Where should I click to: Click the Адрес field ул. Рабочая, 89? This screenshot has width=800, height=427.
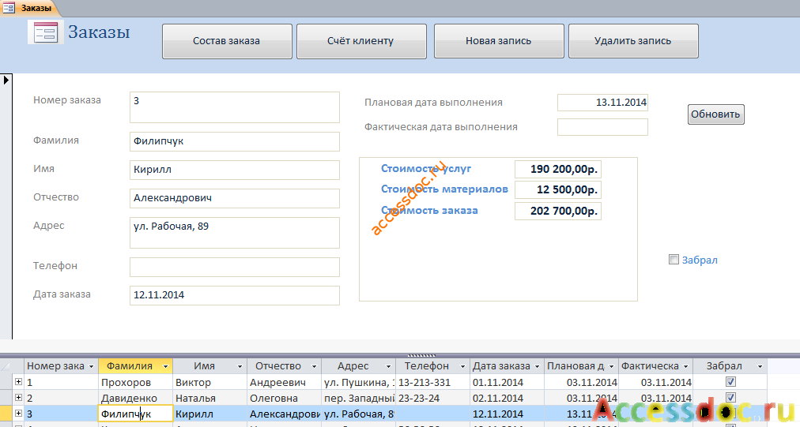coord(235,233)
